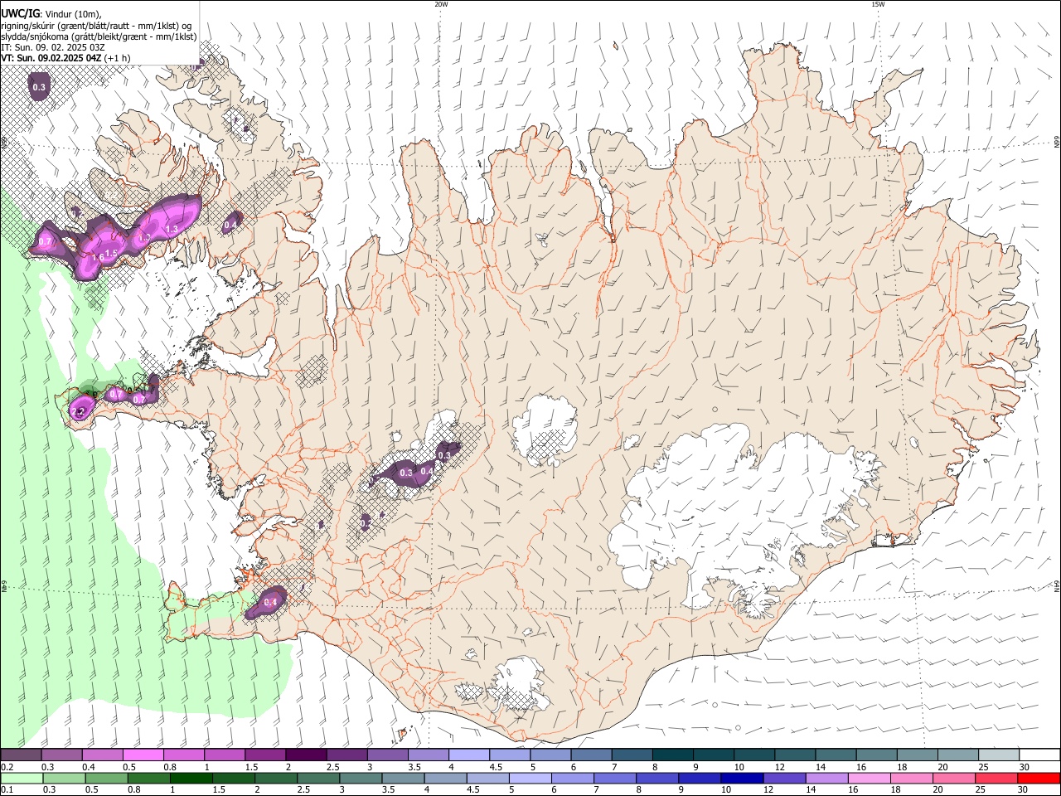Click the "1.6" precipitation value in Westfjords
Screen dimensions: 1061x796
pos(98,259)
